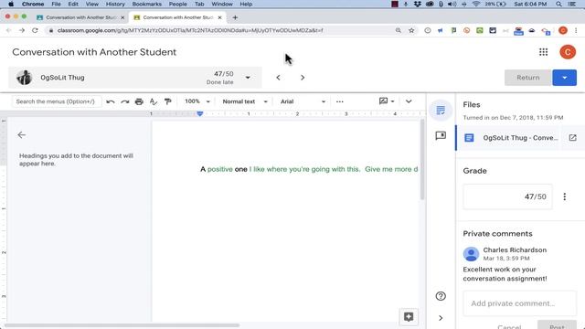Click the Return button

528,78
